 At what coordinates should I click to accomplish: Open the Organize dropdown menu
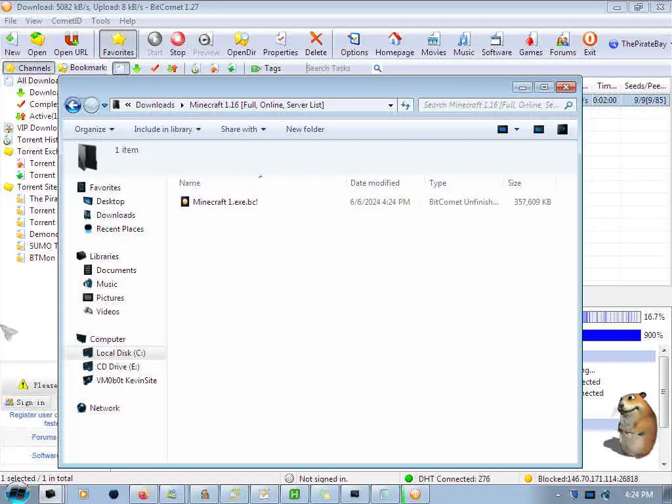(94, 129)
